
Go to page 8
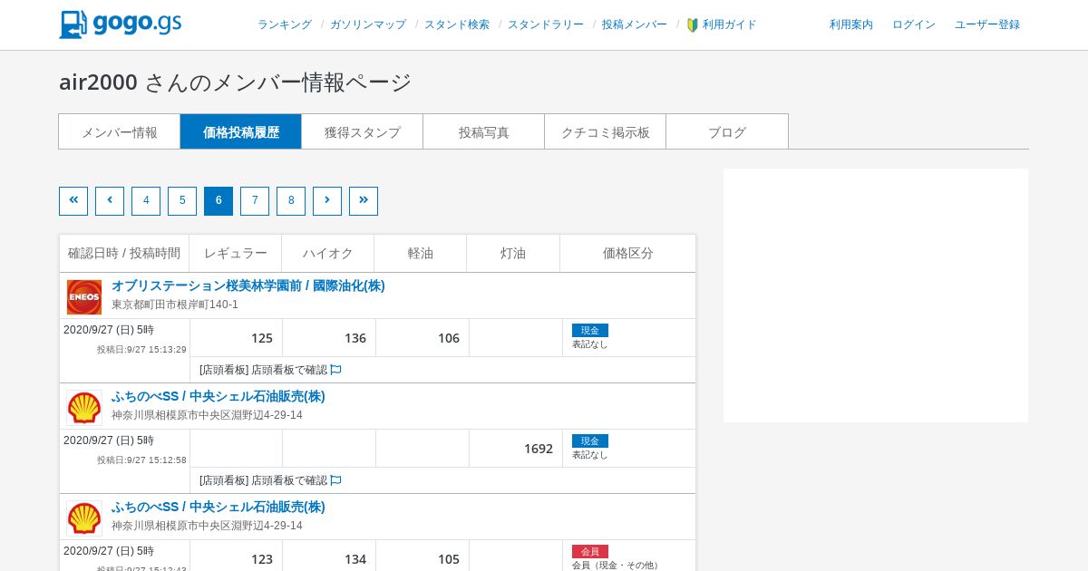[291, 201]
